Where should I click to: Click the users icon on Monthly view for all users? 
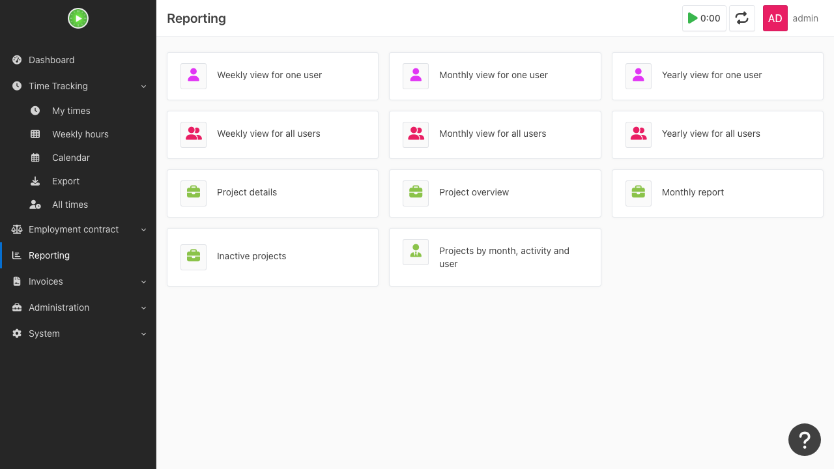pos(416,134)
